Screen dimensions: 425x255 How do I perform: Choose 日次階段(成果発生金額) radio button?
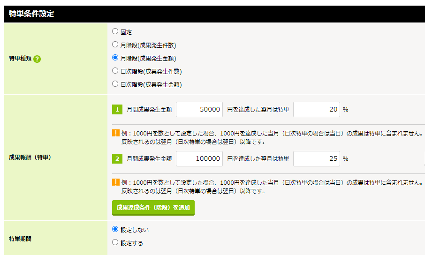pos(115,84)
